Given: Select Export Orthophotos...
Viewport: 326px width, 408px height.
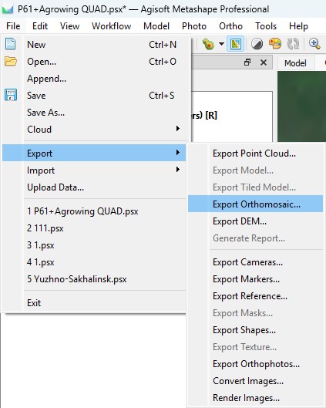Looking at the screenshot, I should click(x=256, y=364).
